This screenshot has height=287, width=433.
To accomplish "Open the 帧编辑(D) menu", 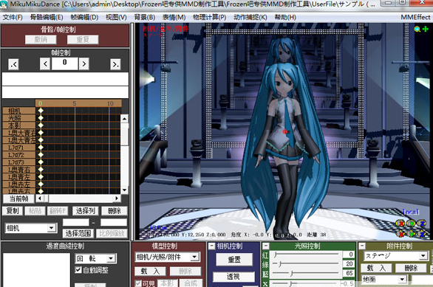I will [84, 18].
